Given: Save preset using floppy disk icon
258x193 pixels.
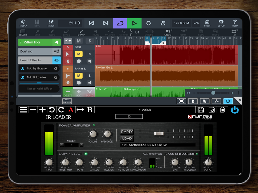Looking at the screenshot, I should [201, 110].
